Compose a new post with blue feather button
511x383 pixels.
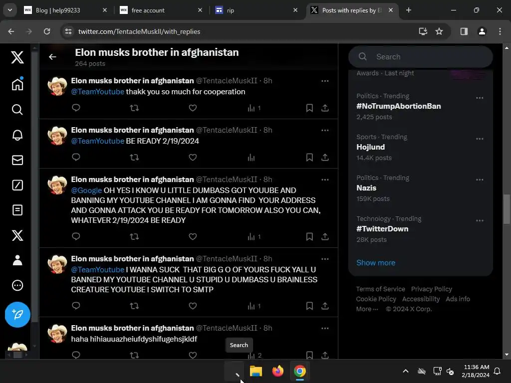[17, 315]
